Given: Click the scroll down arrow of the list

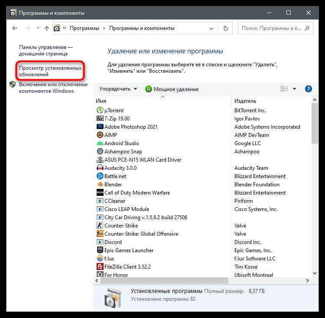Looking at the screenshot, I should tap(315, 273).
